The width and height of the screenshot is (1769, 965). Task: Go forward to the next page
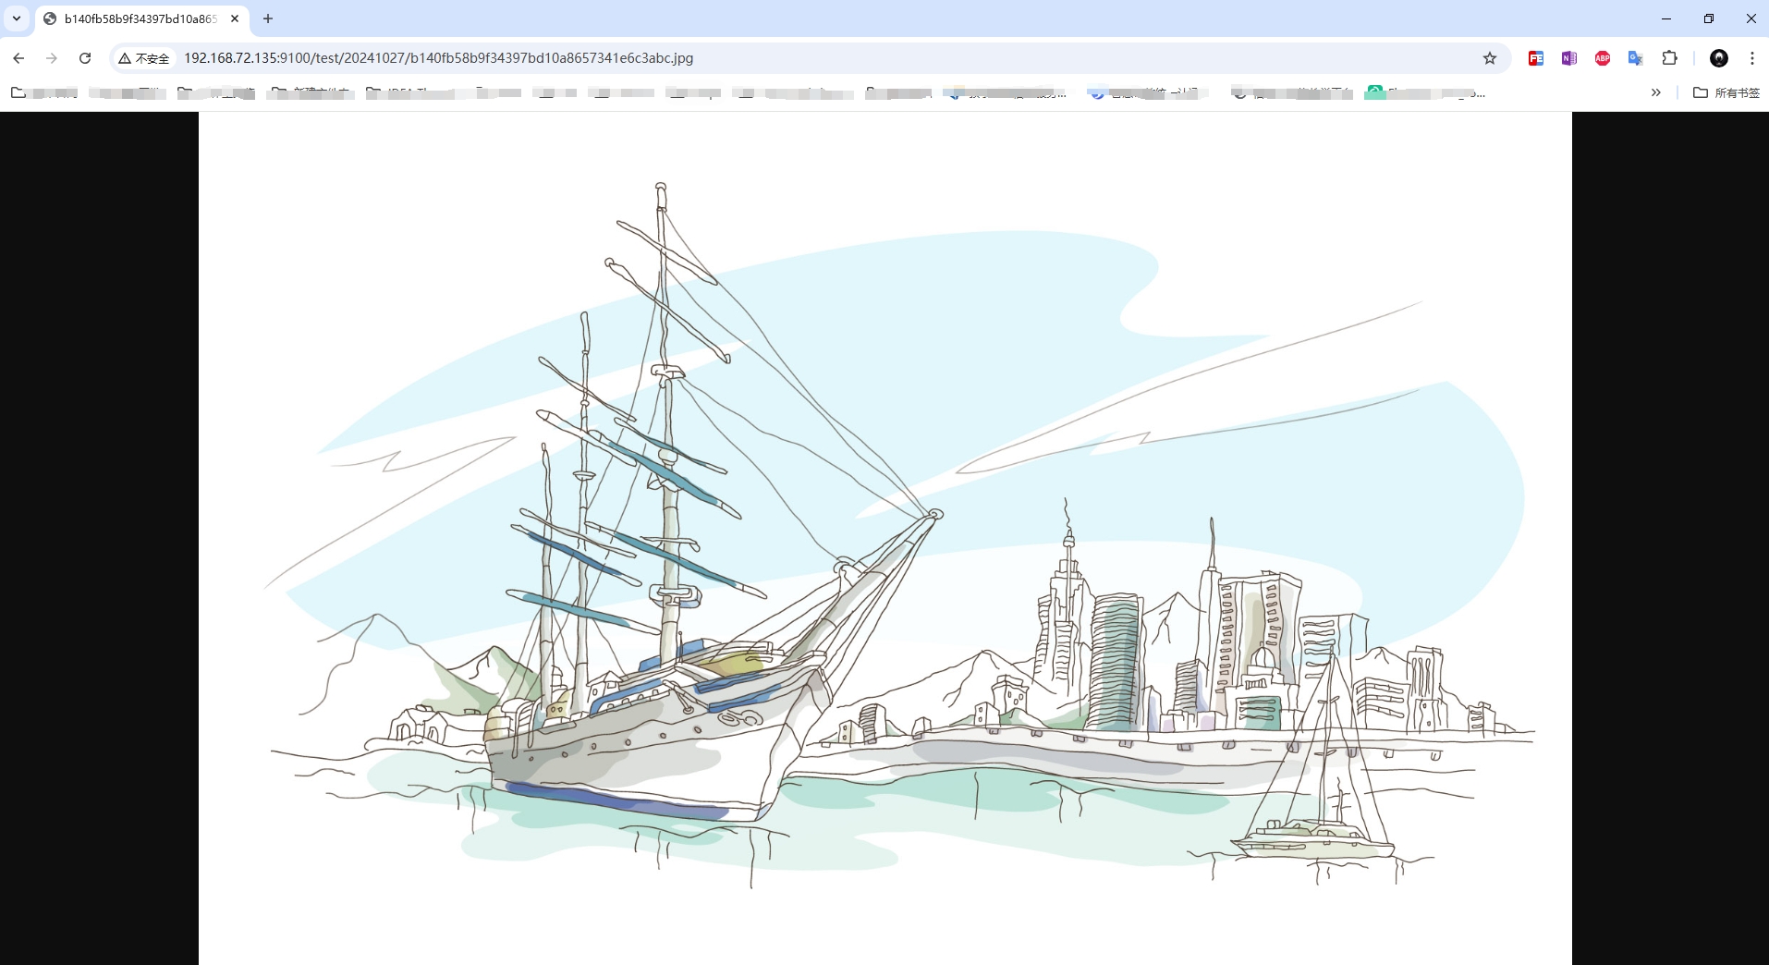point(52,58)
